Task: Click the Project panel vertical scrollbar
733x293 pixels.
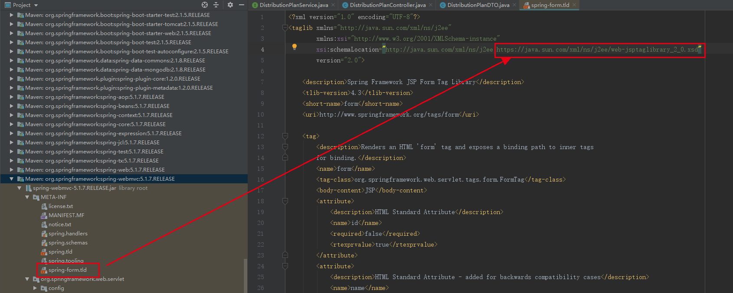Action: pos(245,276)
